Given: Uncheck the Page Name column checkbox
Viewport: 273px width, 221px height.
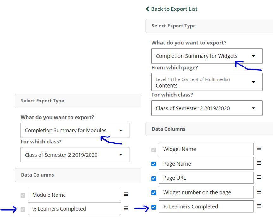Looking at the screenshot, I should coord(153,164).
